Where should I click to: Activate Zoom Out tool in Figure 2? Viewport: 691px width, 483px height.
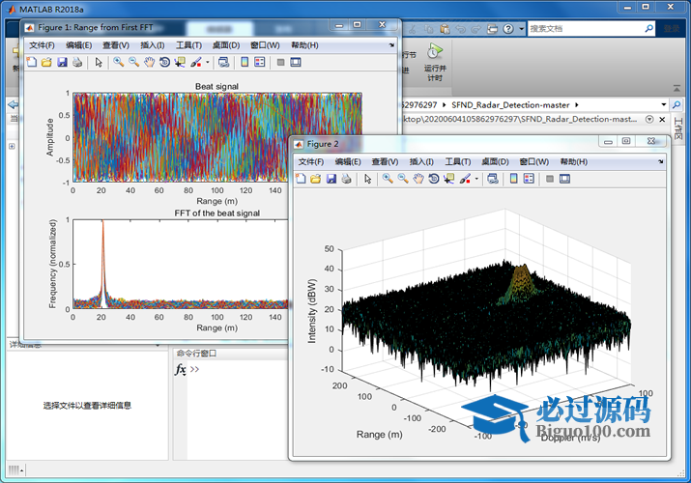tap(403, 179)
